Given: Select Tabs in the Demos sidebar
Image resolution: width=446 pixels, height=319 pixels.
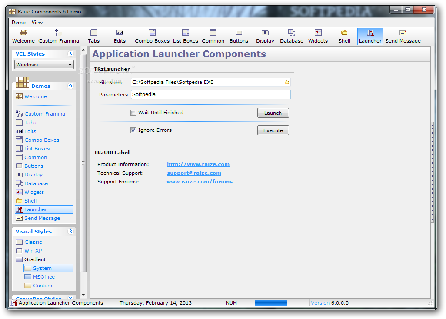Looking at the screenshot, I should (x=26, y=123).
